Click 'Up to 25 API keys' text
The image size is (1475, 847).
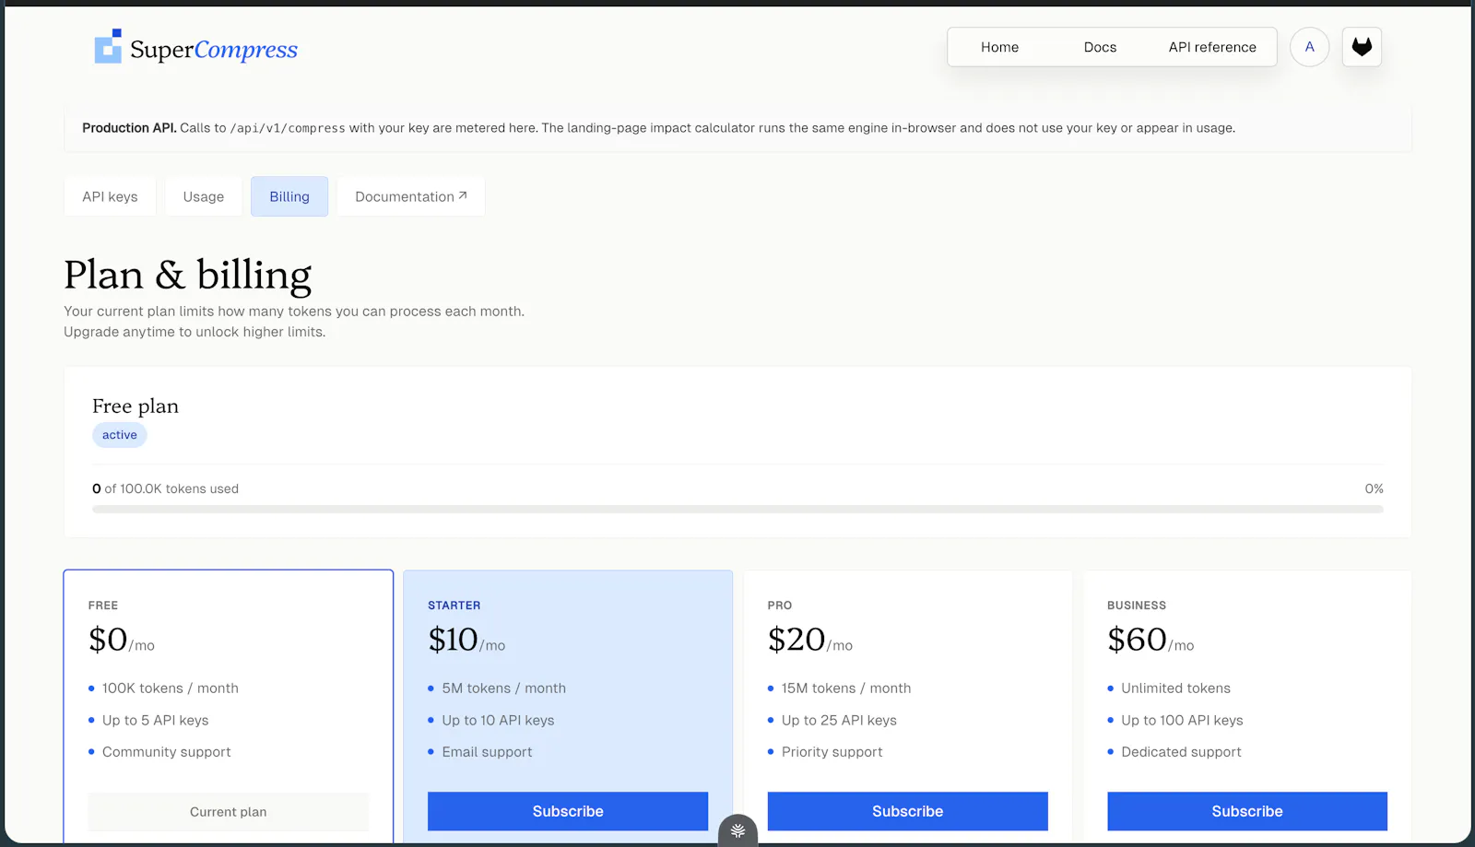click(839, 721)
